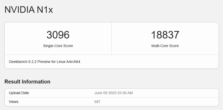
Task: Click N1x in the page heading
Action: [x=45, y=10]
